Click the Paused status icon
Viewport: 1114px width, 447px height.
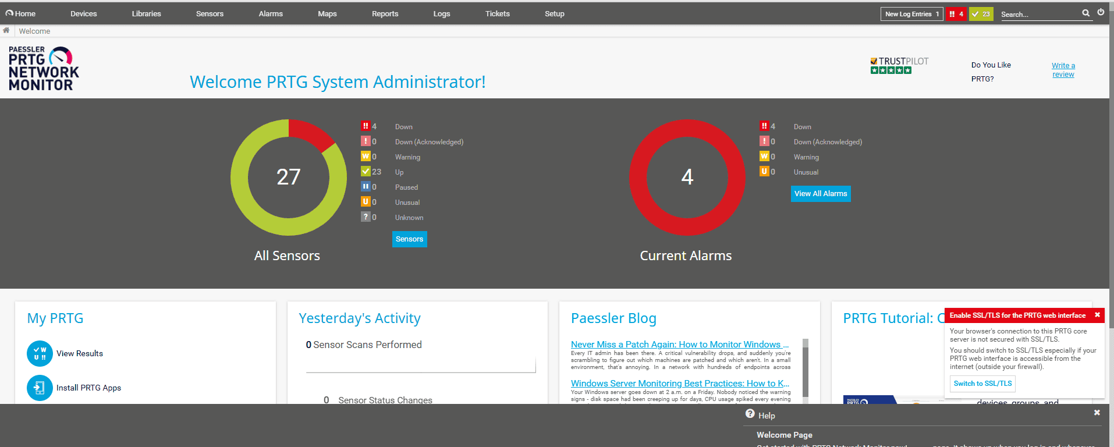tap(366, 186)
